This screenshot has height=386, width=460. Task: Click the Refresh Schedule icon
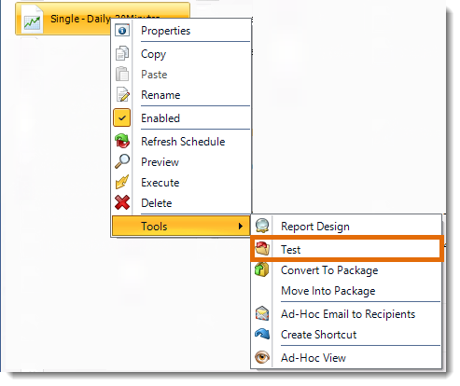122,141
